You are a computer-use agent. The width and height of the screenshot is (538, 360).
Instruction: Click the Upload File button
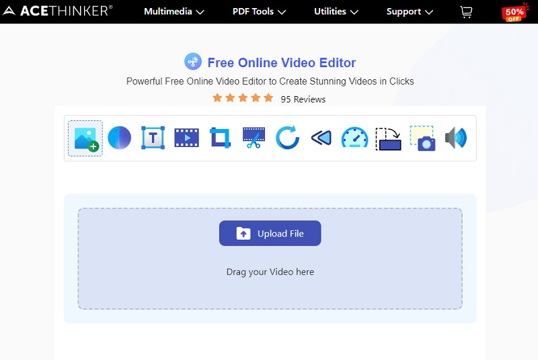(270, 233)
